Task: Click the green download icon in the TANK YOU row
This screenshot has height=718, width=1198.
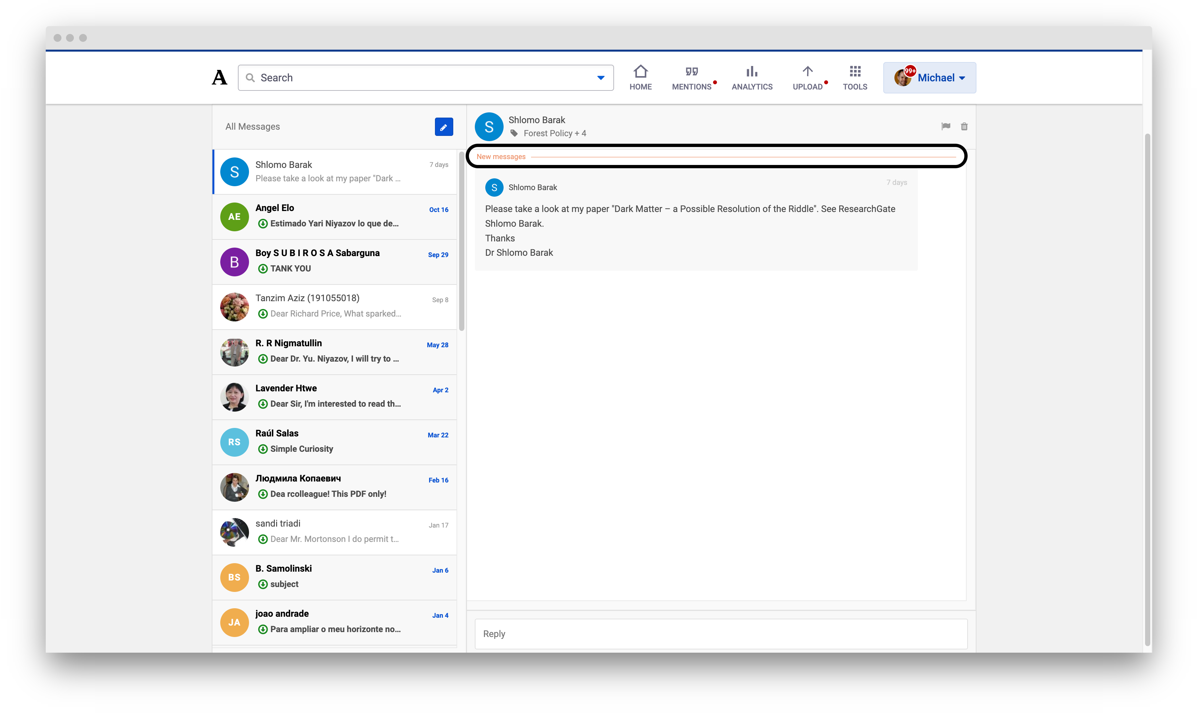Action: pos(263,269)
